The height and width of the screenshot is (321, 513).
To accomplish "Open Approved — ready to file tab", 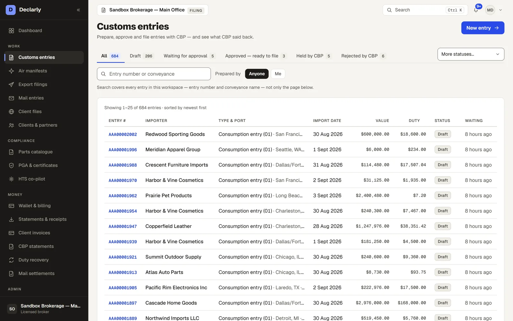I will pyautogui.click(x=256, y=56).
